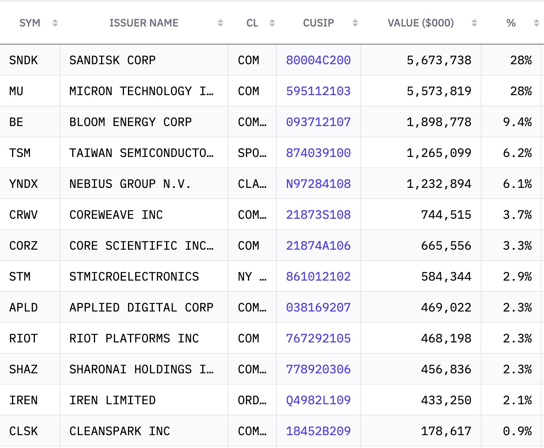Click the SYM column header label
This screenshot has width=544, height=448.
30,23
